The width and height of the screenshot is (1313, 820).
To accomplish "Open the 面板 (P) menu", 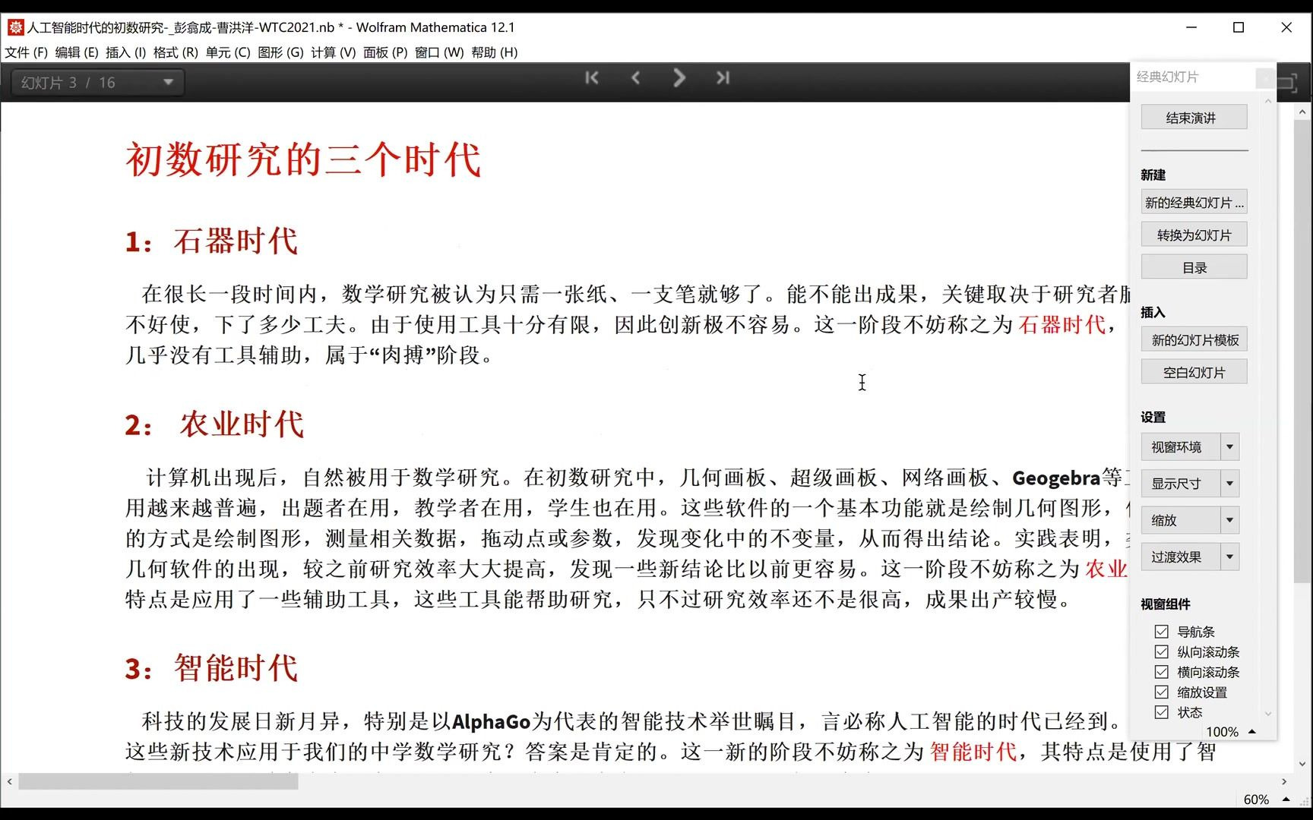I will [x=385, y=52].
